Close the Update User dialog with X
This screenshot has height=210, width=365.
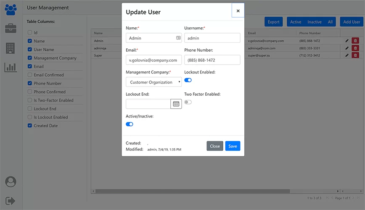click(238, 10)
